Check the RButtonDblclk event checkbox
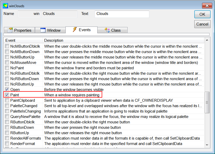Viewport: 215px width, 154px height. pyautogui.click(x=7, y=122)
